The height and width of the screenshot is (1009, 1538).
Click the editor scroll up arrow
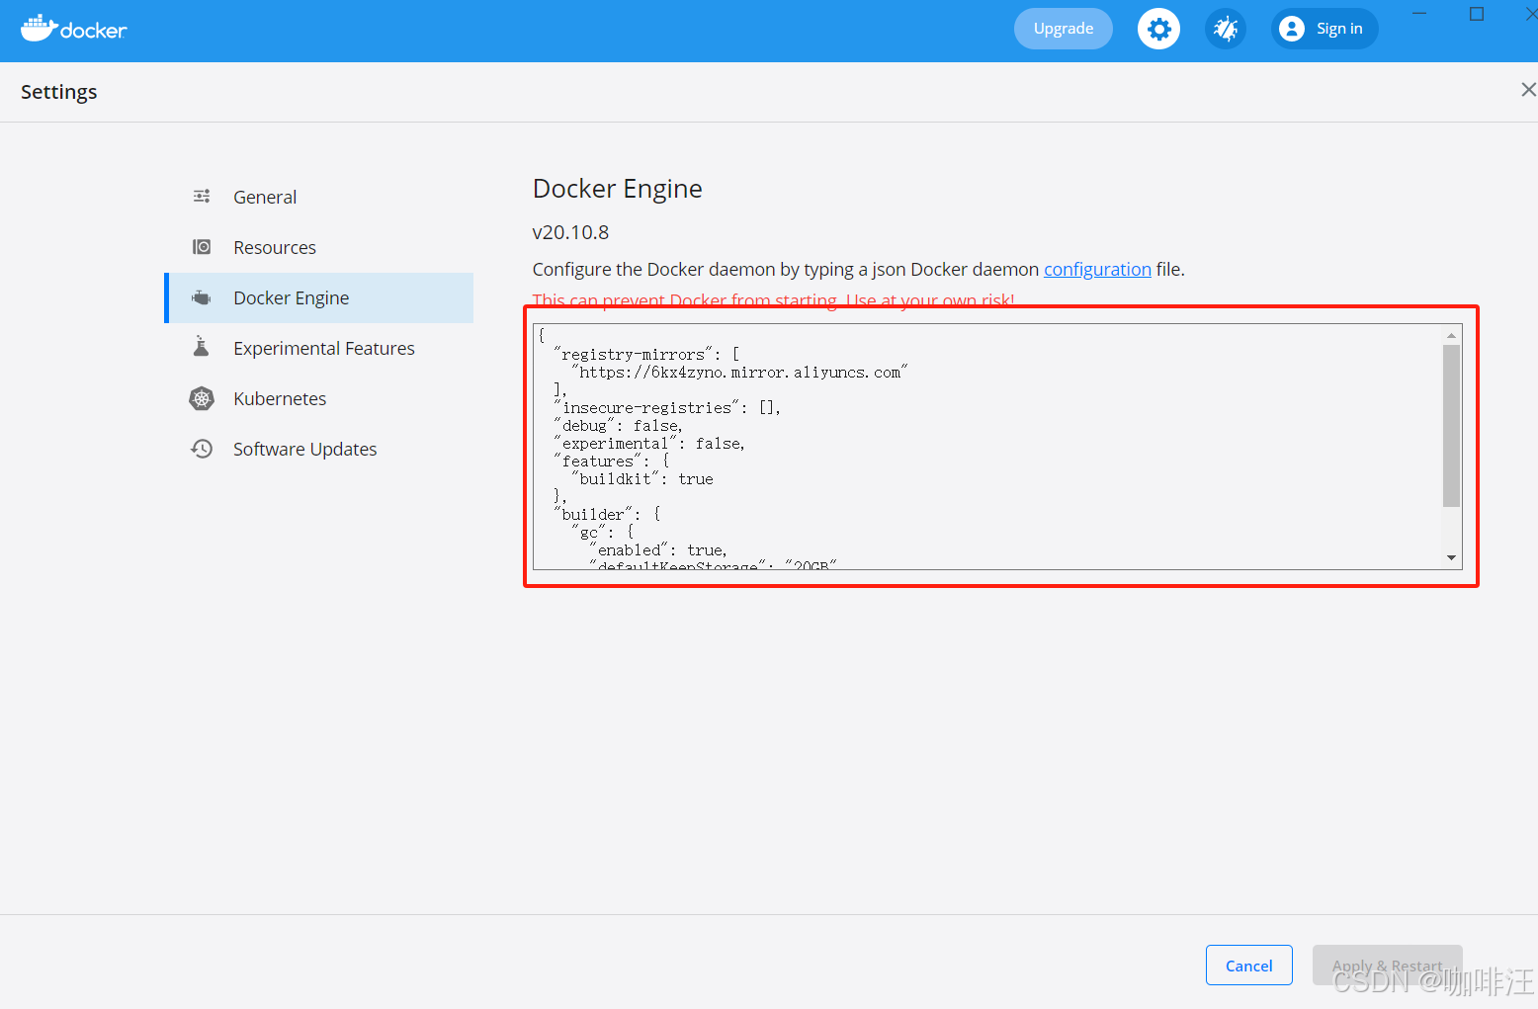click(1451, 335)
